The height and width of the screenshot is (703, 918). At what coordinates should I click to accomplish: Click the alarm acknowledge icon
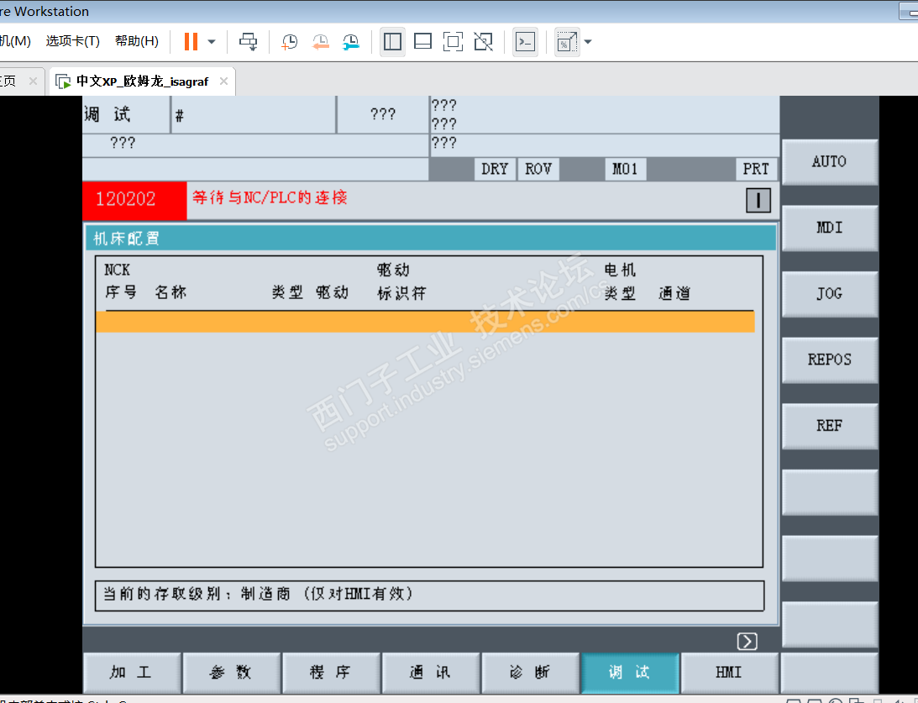[x=758, y=201]
